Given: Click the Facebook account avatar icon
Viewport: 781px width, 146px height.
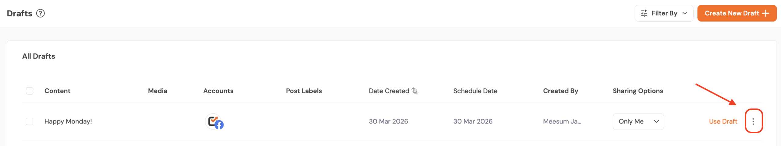Looking at the screenshot, I should [214, 122].
